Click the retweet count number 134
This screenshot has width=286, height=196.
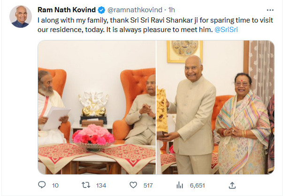tap(101, 186)
